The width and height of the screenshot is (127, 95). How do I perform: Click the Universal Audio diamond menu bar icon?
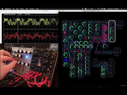click(x=86, y=9)
